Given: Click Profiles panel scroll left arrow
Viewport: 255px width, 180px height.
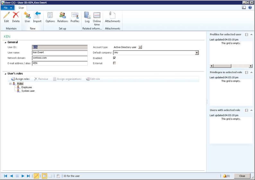Looking at the screenshot, I should point(211,66).
